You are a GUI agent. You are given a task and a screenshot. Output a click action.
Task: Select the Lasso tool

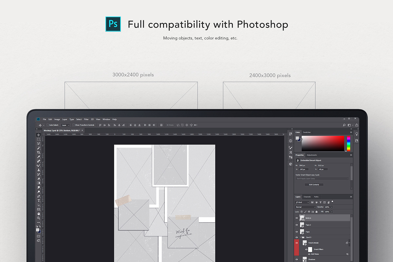click(x=39, y=143)
